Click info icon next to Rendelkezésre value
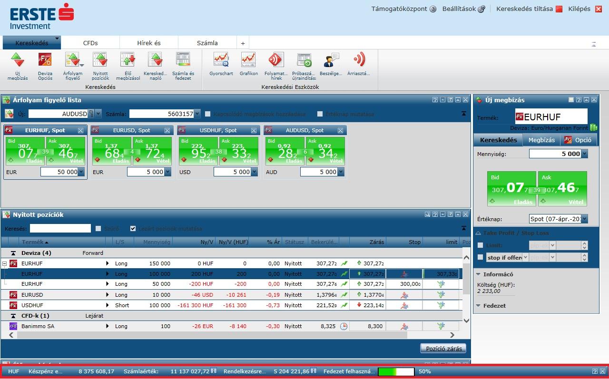Viewport: 609px width, 379px height. pos(314,371)
